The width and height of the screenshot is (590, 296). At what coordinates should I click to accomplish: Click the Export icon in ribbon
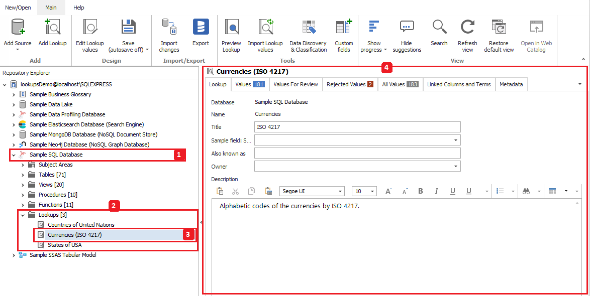[201, 28]
